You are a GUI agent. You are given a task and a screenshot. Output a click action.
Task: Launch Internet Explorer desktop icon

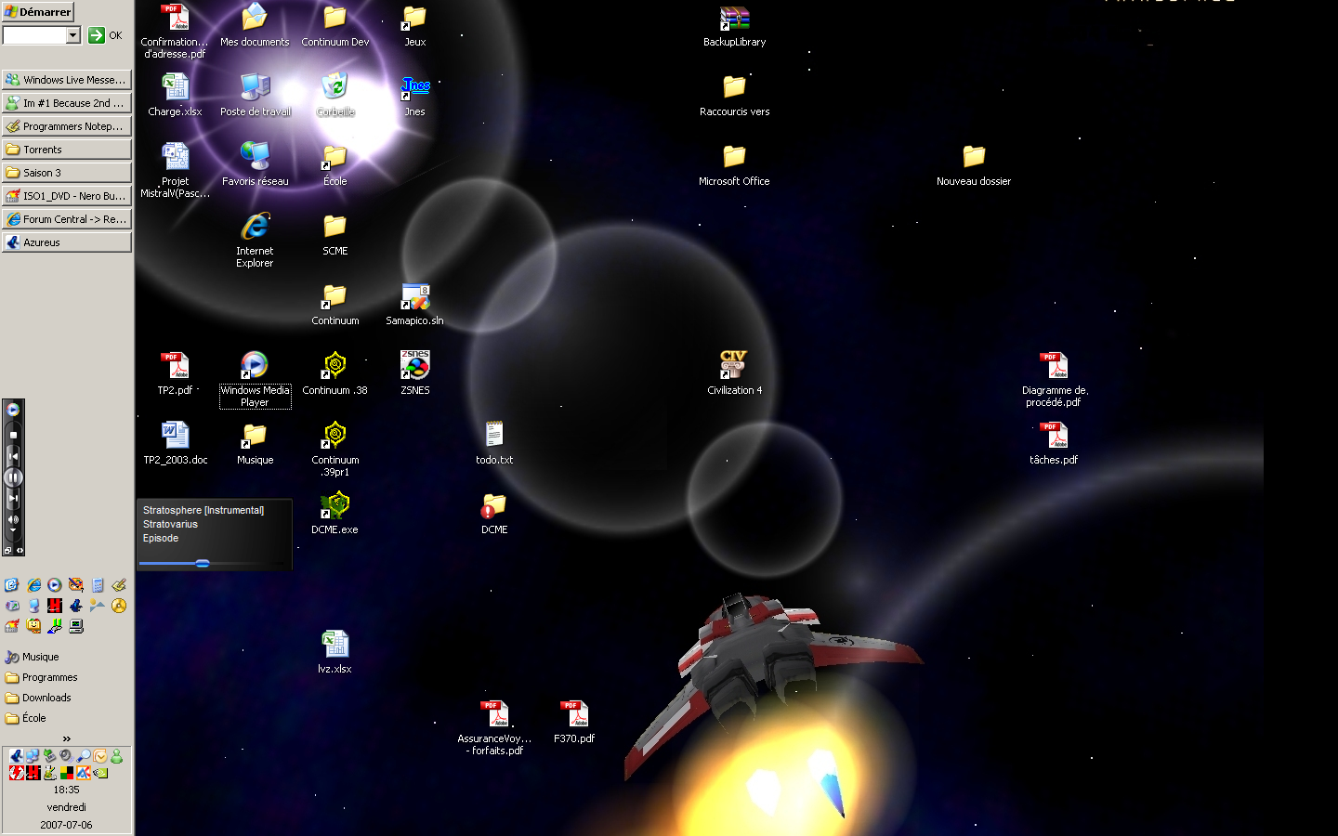[255, 240]
